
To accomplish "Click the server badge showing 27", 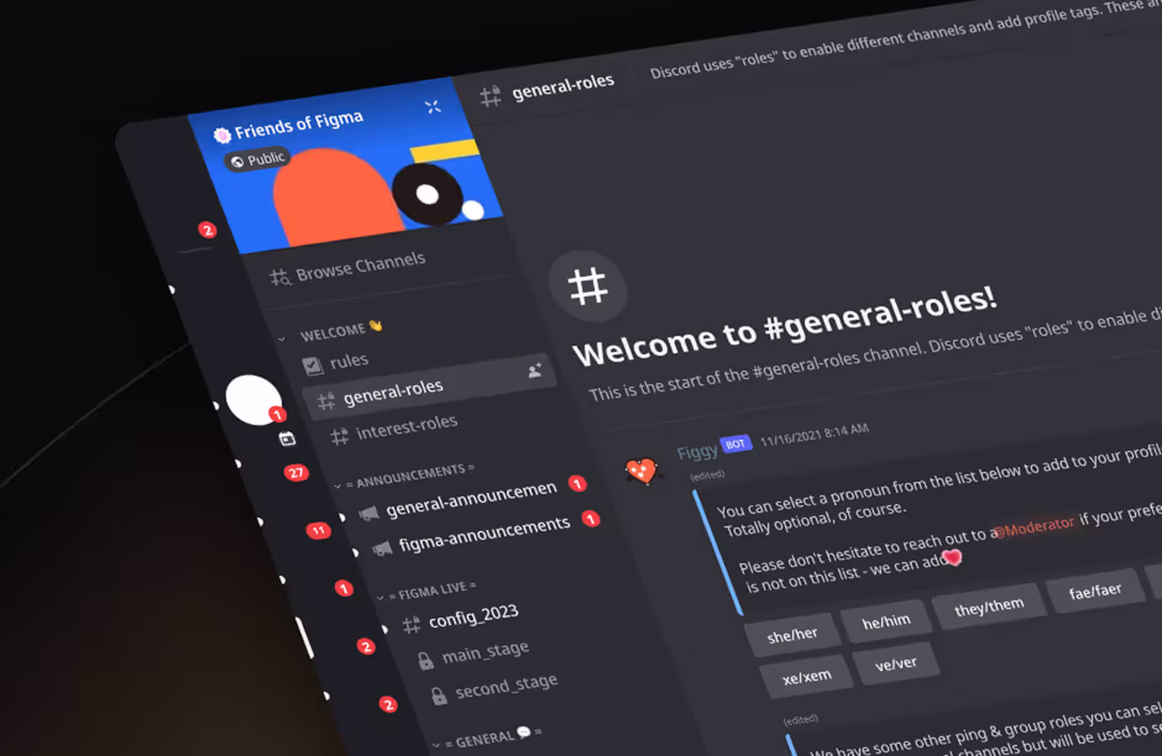I will tap(296, 472).
